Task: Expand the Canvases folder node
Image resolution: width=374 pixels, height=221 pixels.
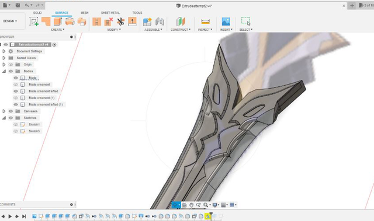Action: pos(4,111)
